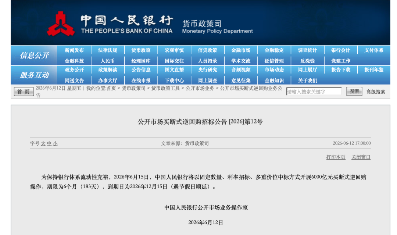Open 经理国库 link
The height and width of the screenshot is (235, 397).
[141, 61]
